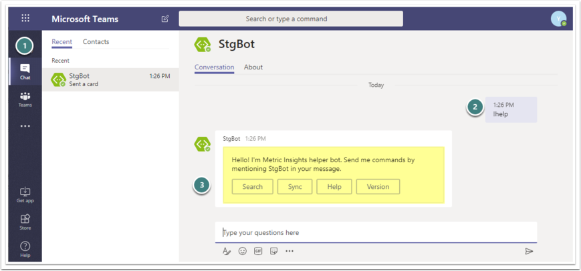Switch to the Recent tab
581x271 pixels.
coord(62,42)
